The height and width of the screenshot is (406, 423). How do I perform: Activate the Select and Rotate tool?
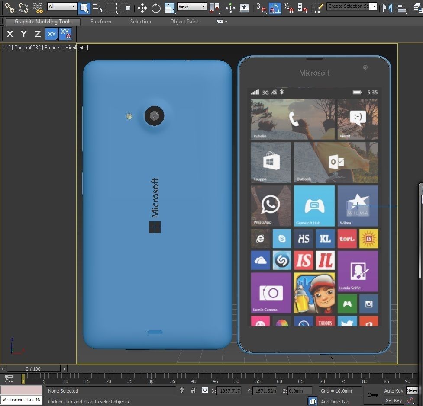click(x=156, y=8)
